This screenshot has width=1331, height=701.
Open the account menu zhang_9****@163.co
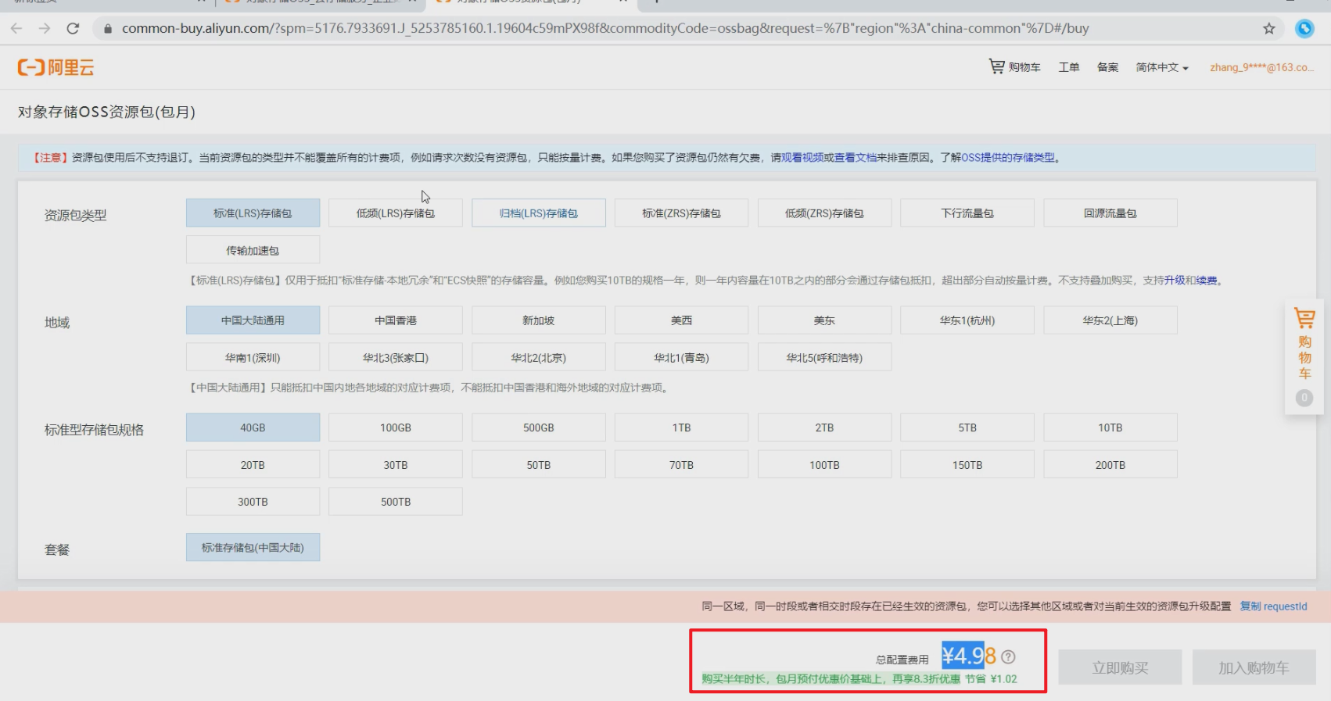1261,68
